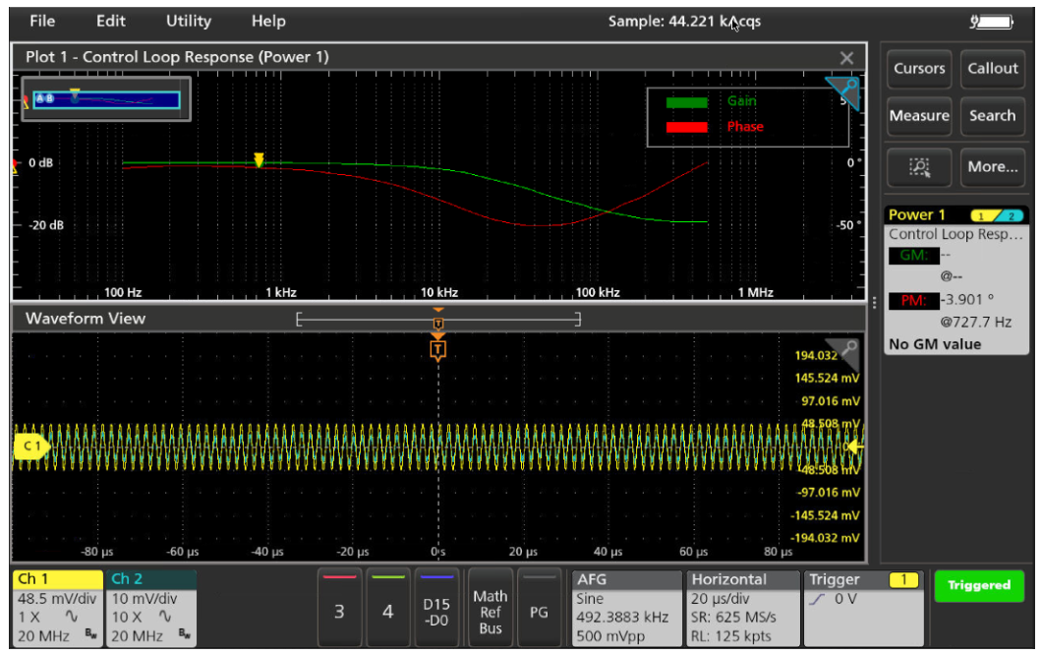Turn on channel 3
1042x655 pixels.
click(339, 610)
